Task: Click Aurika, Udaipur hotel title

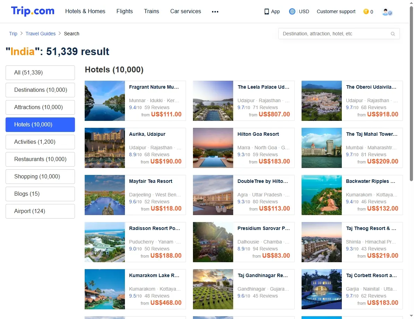Action: tap(147, 134)
